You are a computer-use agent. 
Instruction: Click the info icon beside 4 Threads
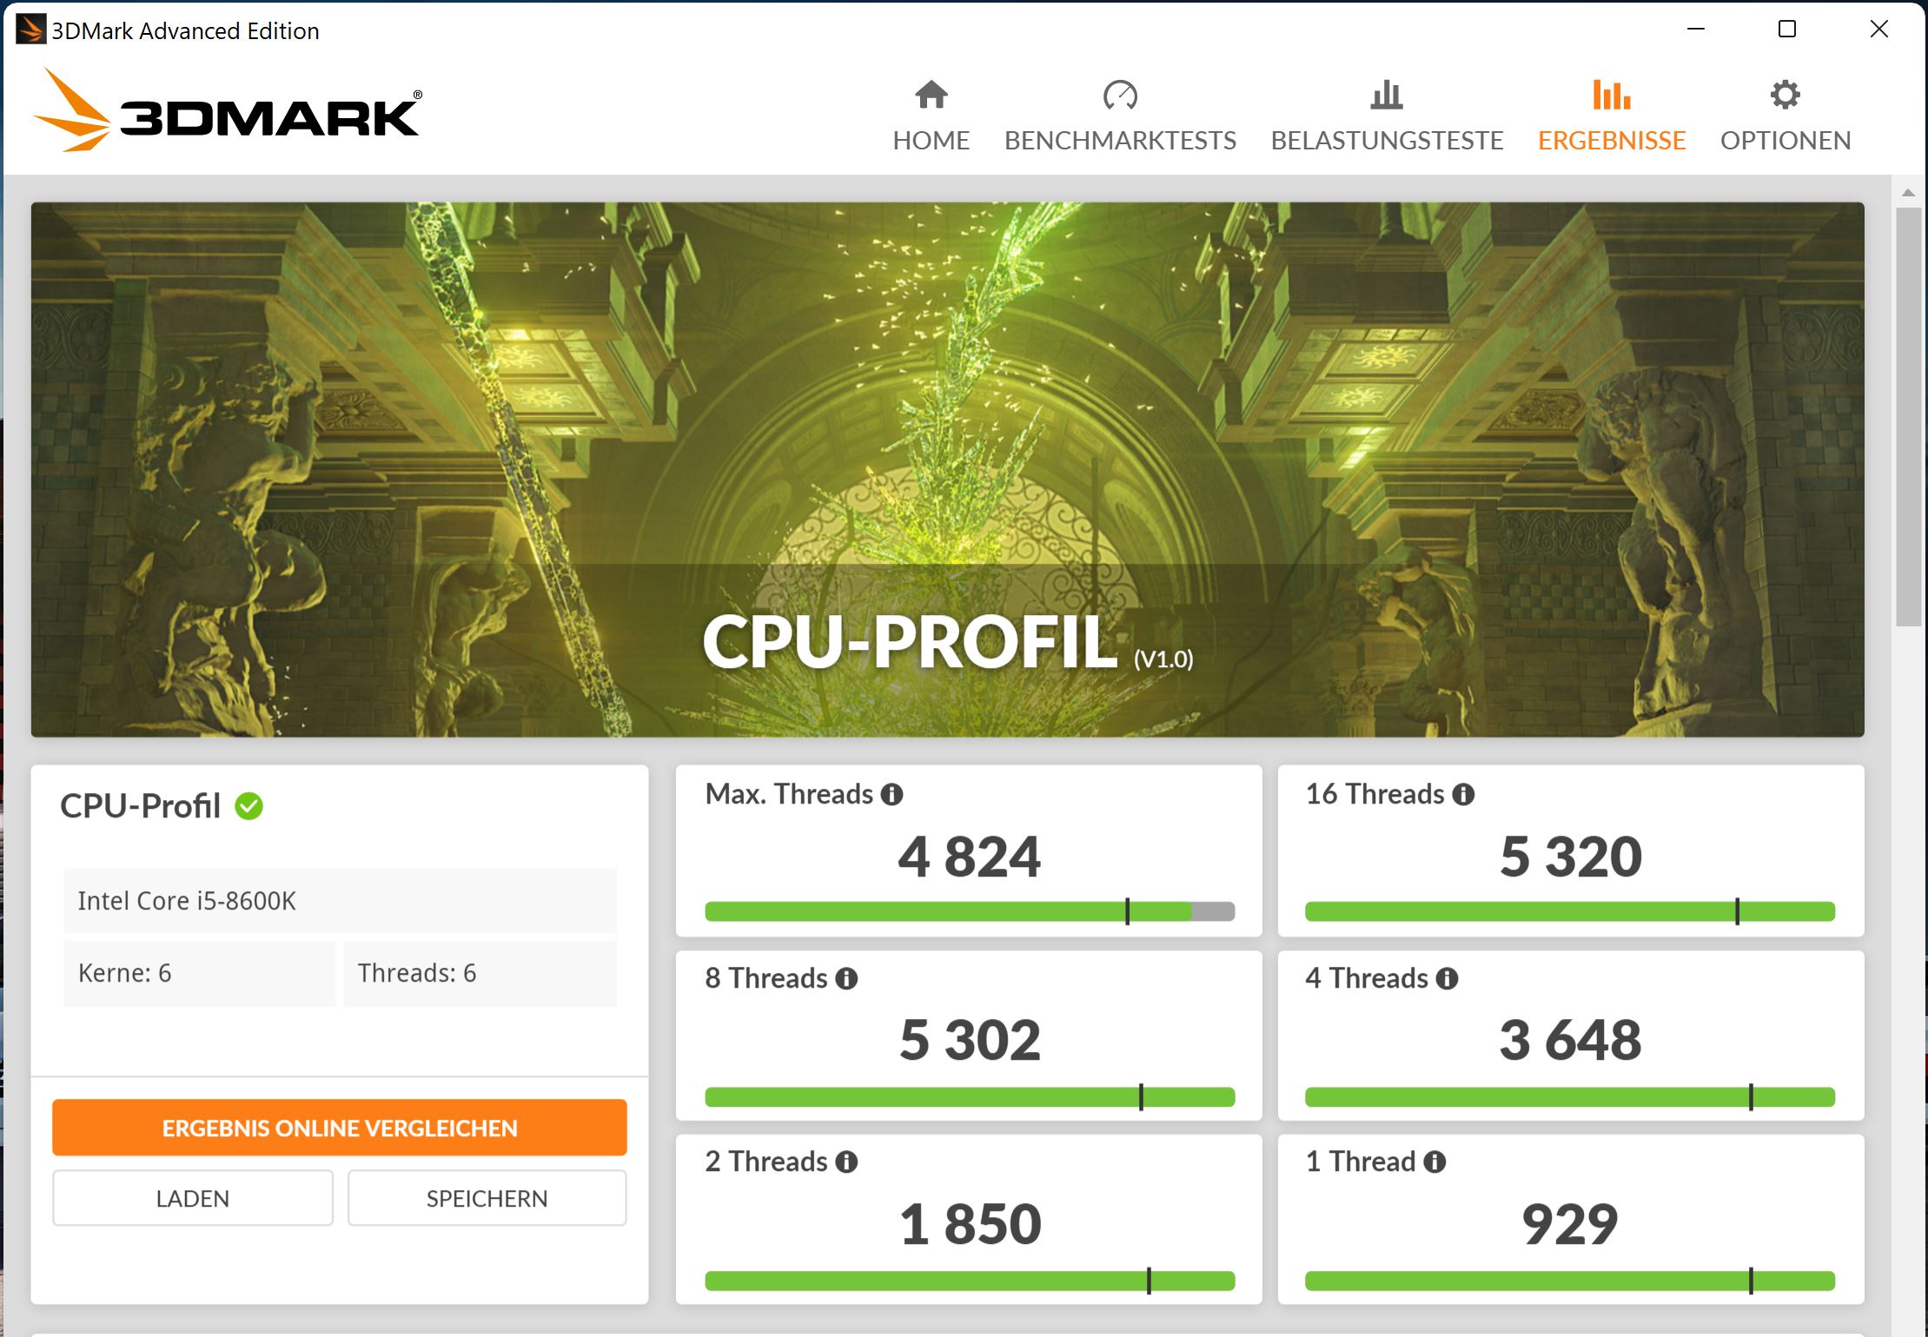coord(1447,979)
